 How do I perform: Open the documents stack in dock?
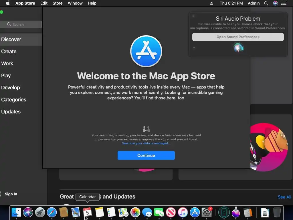tap(265, 213)
